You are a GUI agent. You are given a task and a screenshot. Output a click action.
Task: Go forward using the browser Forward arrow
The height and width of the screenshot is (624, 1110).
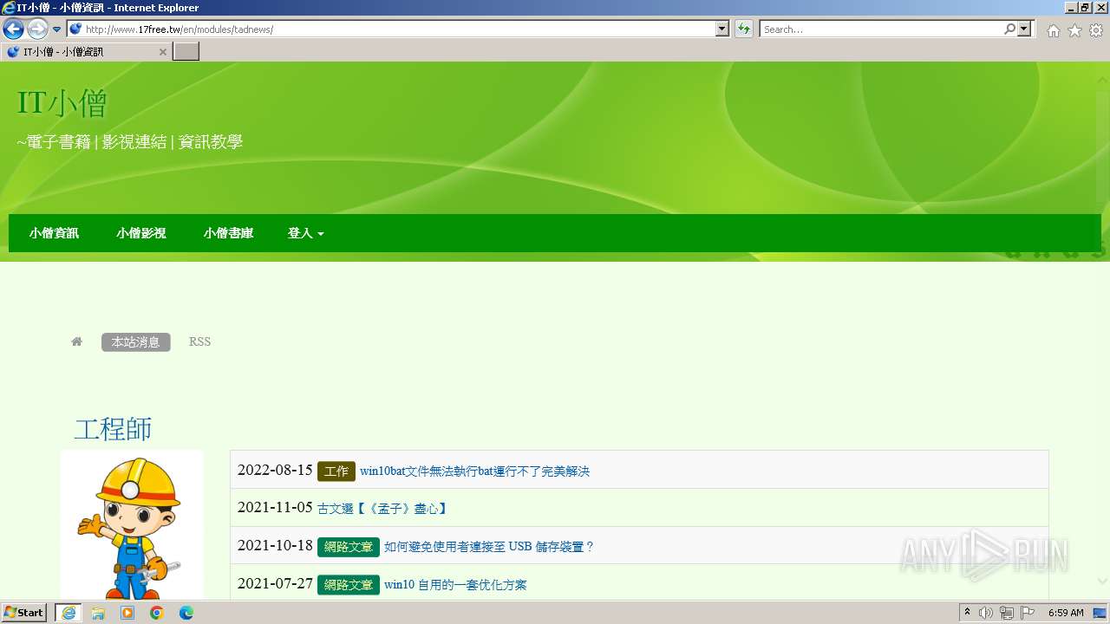tap(37, 29)
